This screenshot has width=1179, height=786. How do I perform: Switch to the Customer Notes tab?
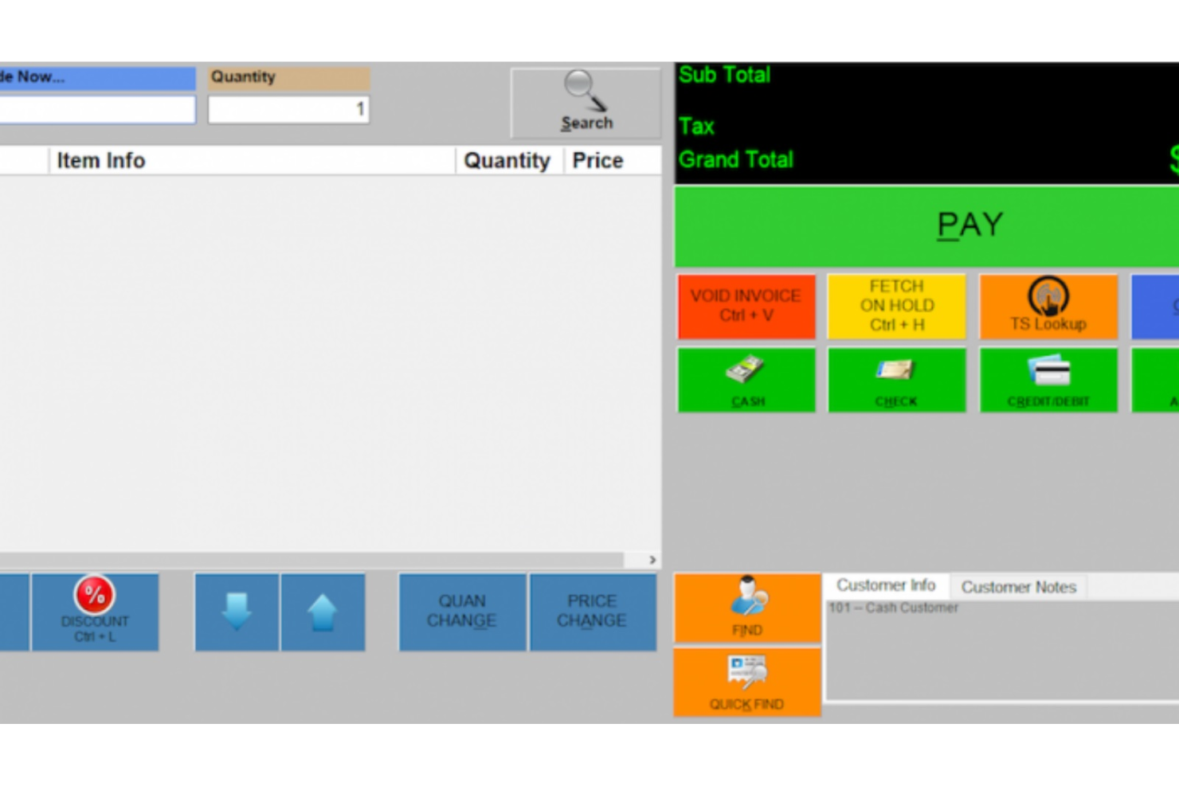[x=1019, y=587]
